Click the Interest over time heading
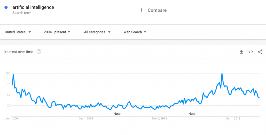The width and height of the screenshot is (266, 135). pyautogui.click(x=19, y=52)
